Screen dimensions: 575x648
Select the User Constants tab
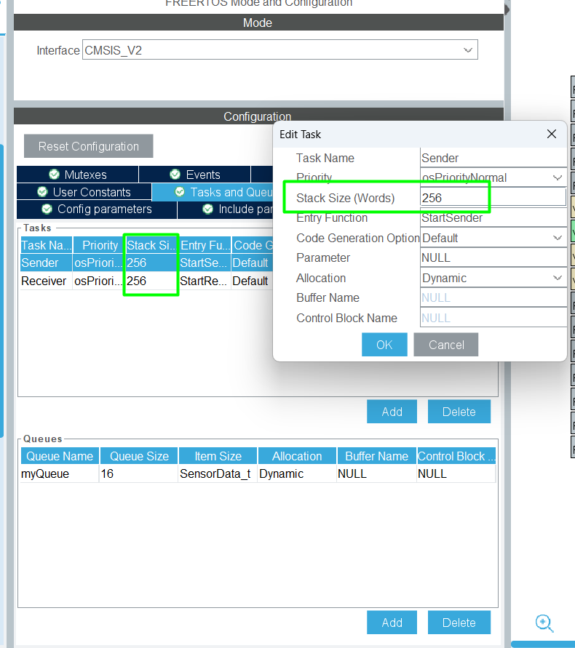click(84, 192)
